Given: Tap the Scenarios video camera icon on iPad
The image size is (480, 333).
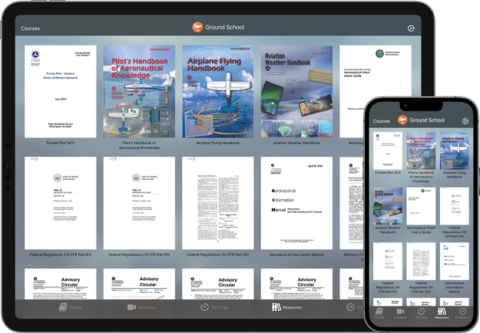Looking at the screenshot, I should [131, 307].
